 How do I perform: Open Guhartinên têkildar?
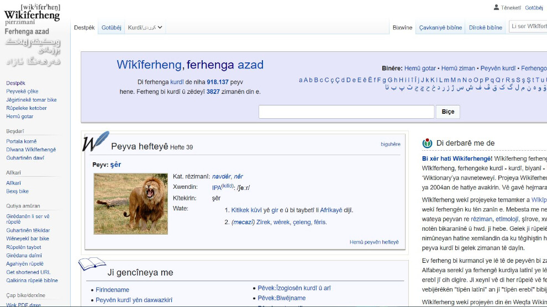coord(28,230)
